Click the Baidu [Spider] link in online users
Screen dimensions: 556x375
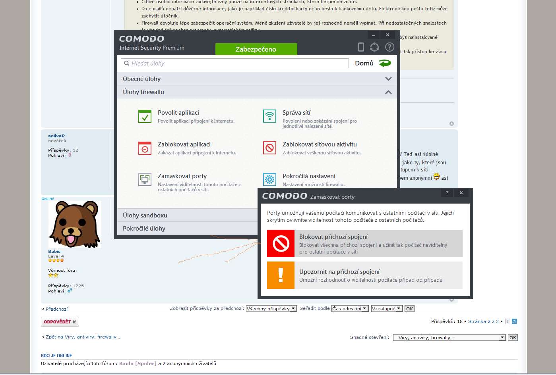138,363
